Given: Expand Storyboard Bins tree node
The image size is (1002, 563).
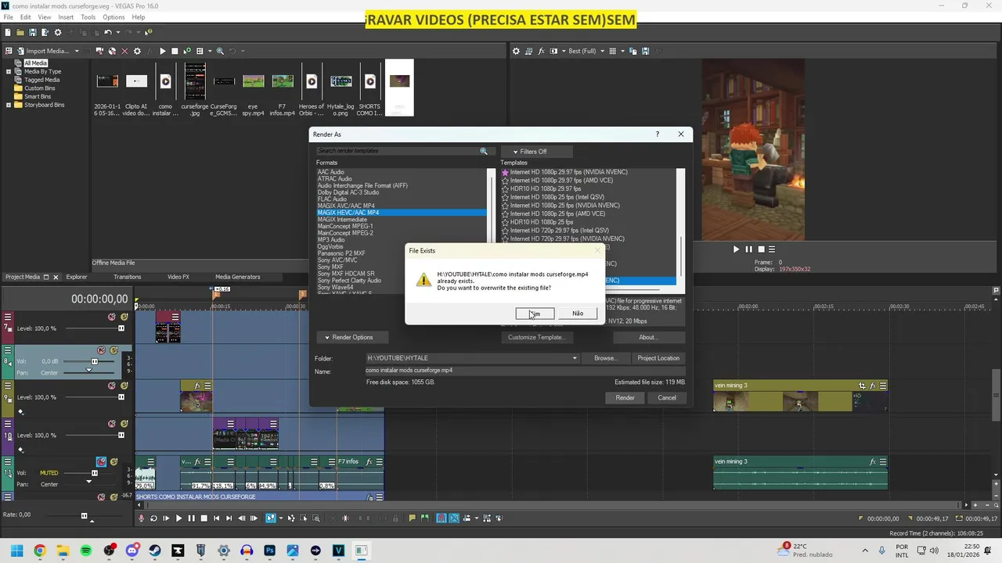Looking at the screenshot, I should 9,105.
